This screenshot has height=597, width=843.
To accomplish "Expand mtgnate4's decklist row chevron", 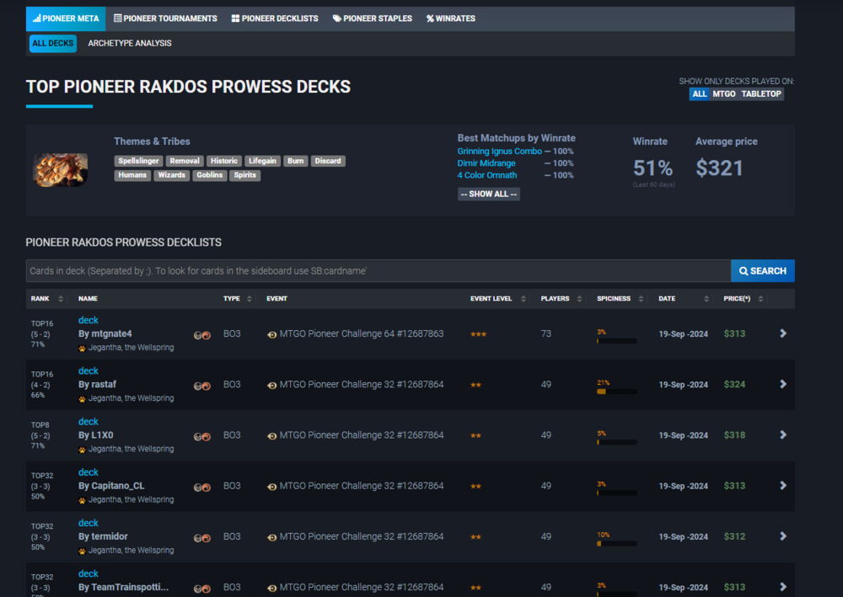I will [x=782, y=333].
